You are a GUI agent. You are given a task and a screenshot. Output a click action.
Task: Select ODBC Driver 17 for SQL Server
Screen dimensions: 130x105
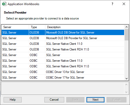tap(63, 78)
